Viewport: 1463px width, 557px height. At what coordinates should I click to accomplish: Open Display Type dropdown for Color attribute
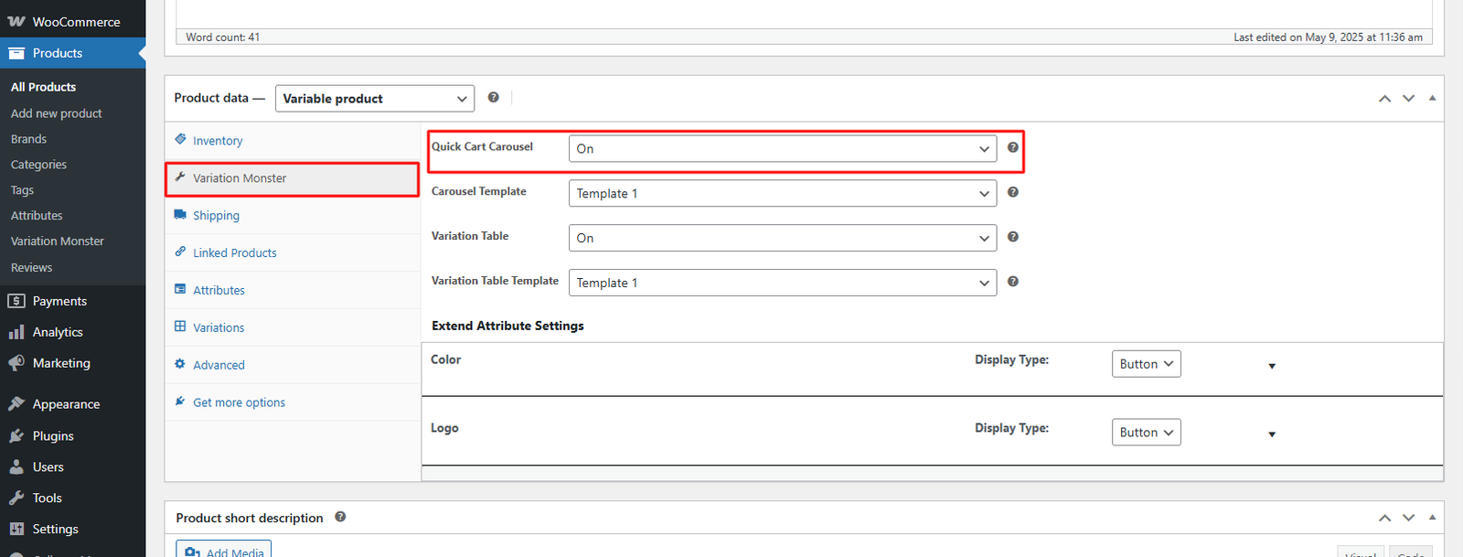(x=1146, y=364)
